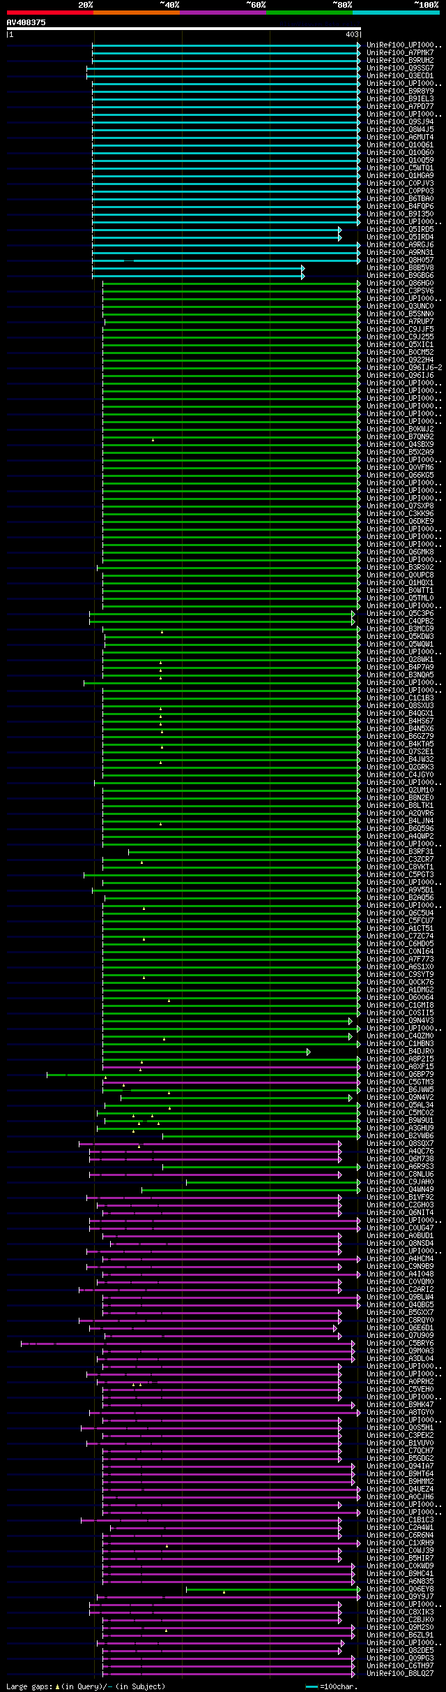Select the UniRef100_B3RF31 label
The height and width of the screenshot is (1692, 446).
pos(400,851)
